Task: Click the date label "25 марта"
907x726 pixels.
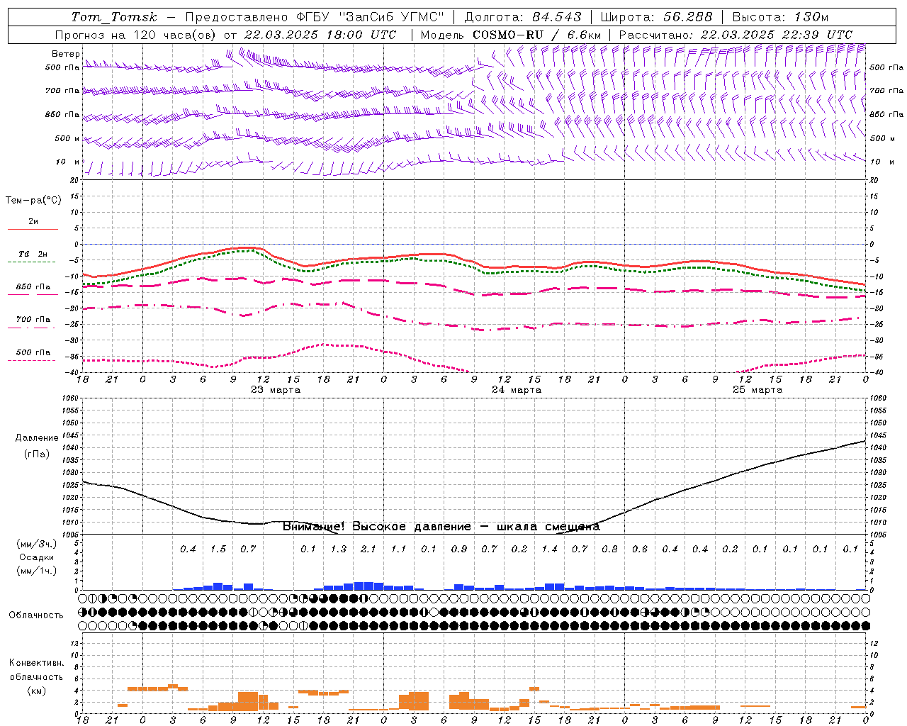Action: [757, 390]
